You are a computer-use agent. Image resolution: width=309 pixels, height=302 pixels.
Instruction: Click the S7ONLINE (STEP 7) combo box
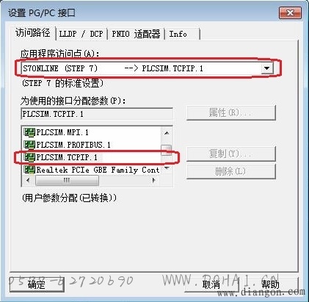148,68
